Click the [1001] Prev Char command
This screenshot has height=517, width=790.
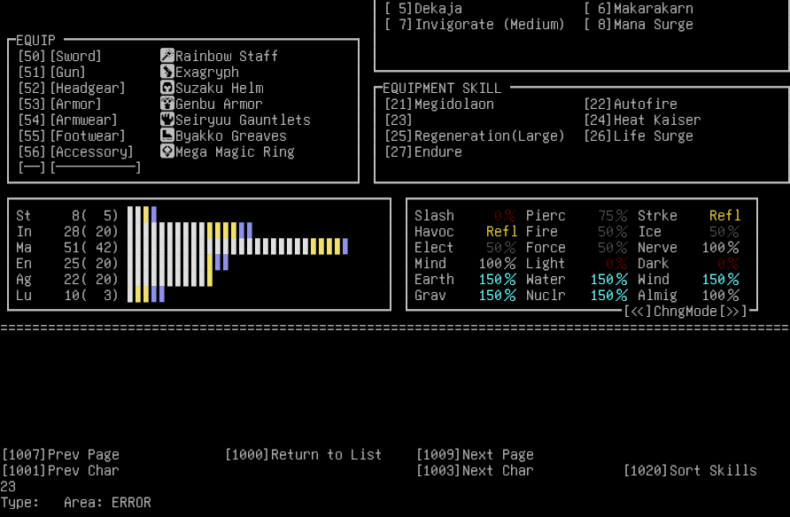[x=60, y=471]
